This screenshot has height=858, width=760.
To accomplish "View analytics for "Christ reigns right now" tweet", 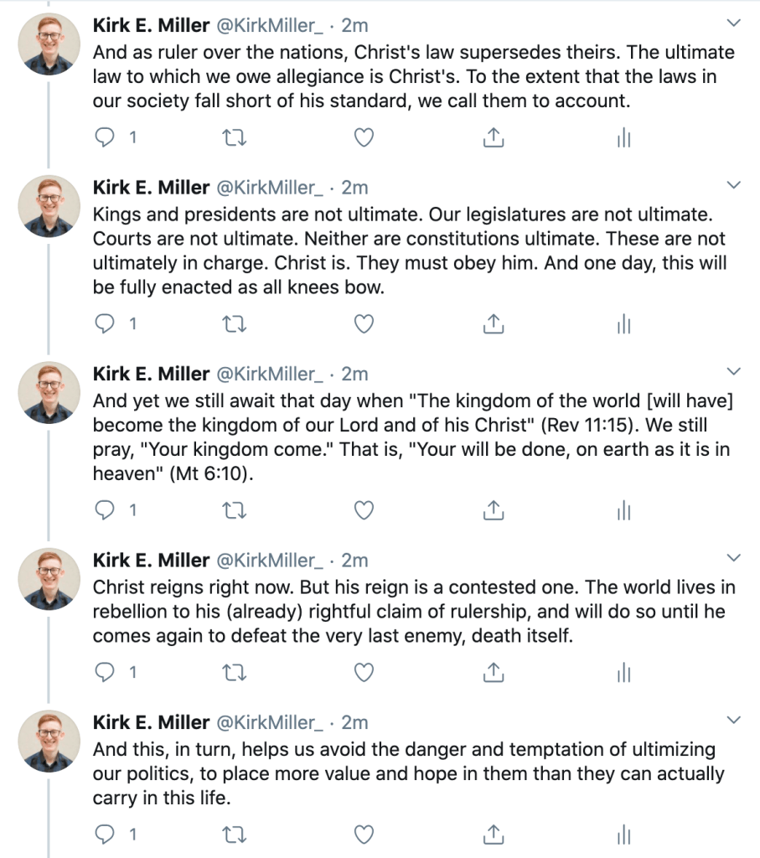I will point(623,673).
